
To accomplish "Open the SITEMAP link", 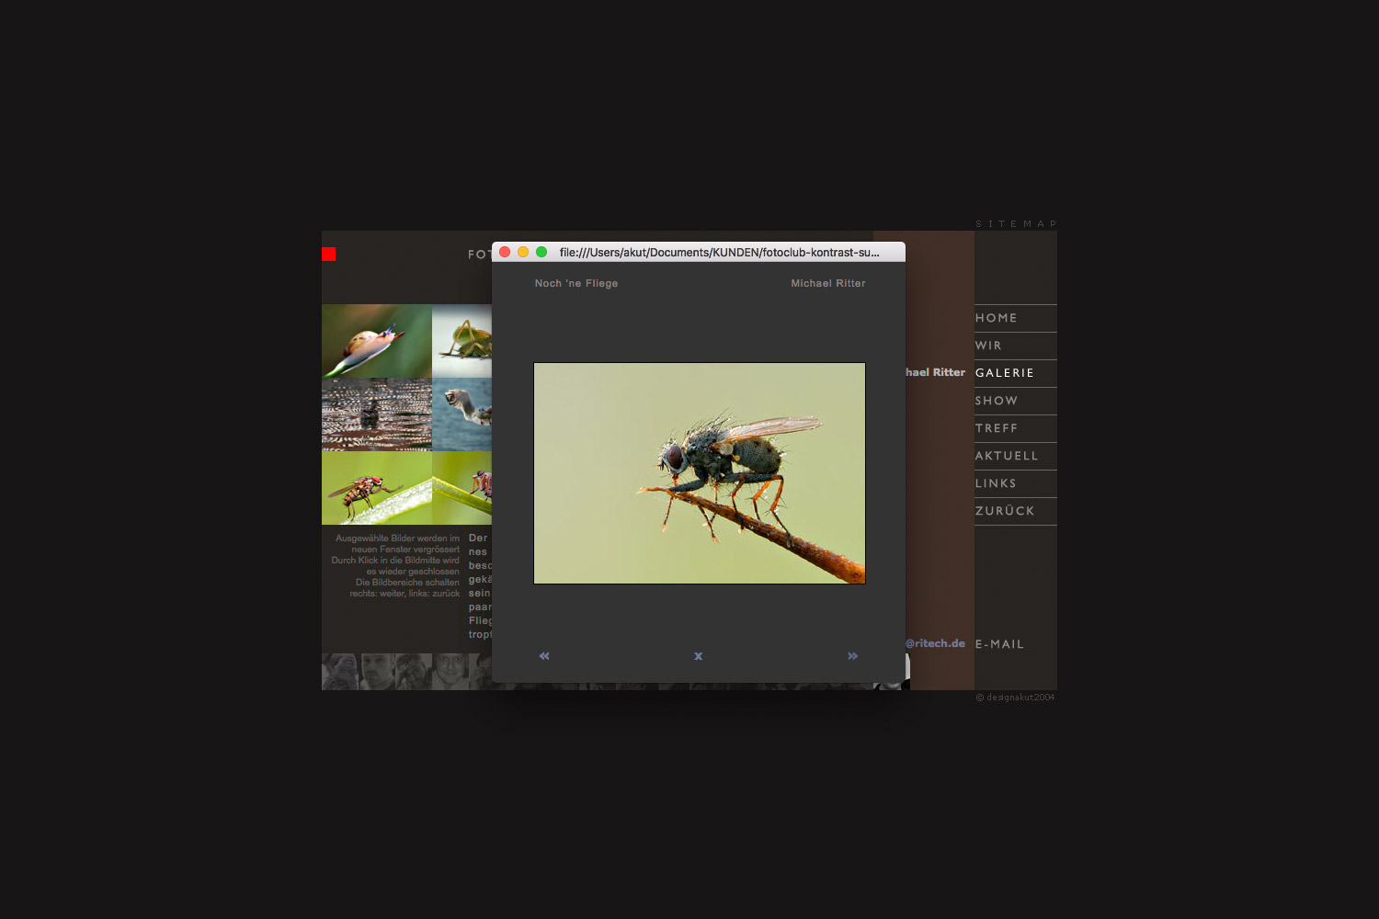I will pos(1016,224).
